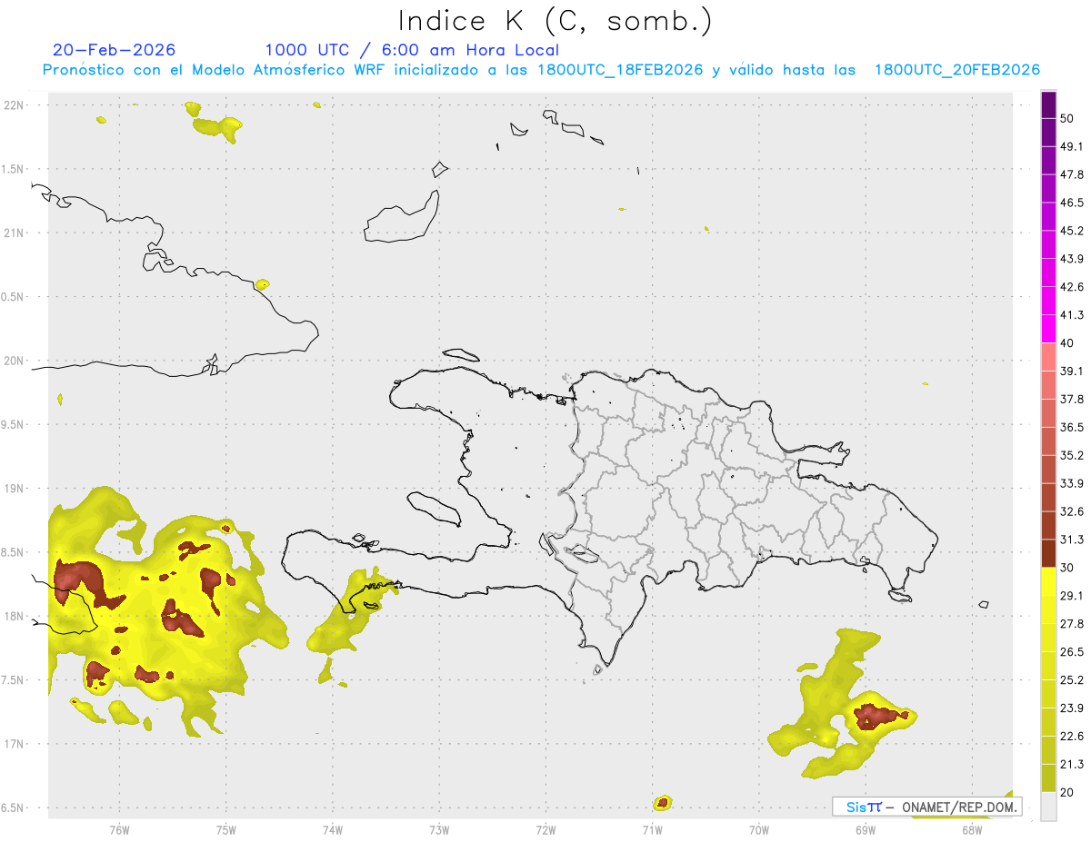Click colorbar label "36.5"
Viewport: 1091px width, 842px height.
pyautogui.click(x=1072, y=427)
